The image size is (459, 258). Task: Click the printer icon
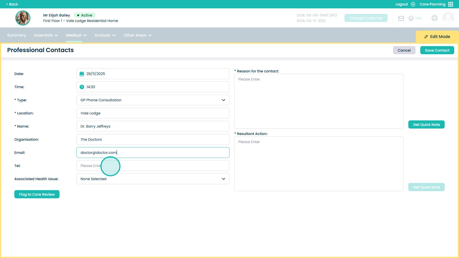click(434, 18)
